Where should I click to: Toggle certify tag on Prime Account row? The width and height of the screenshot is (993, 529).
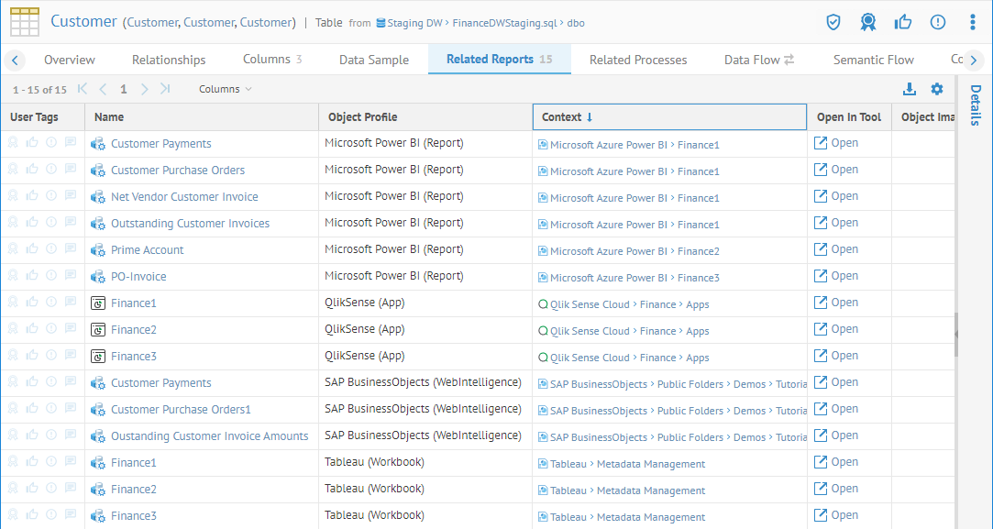(x=13, y=249)
